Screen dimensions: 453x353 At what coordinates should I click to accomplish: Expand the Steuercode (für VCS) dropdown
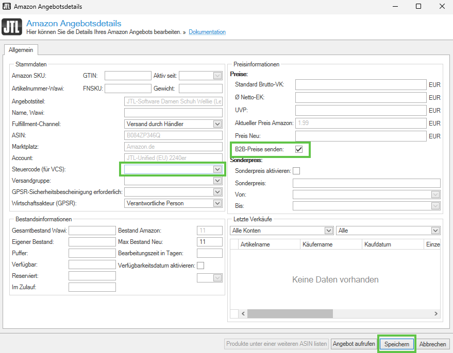pos(217,169)
